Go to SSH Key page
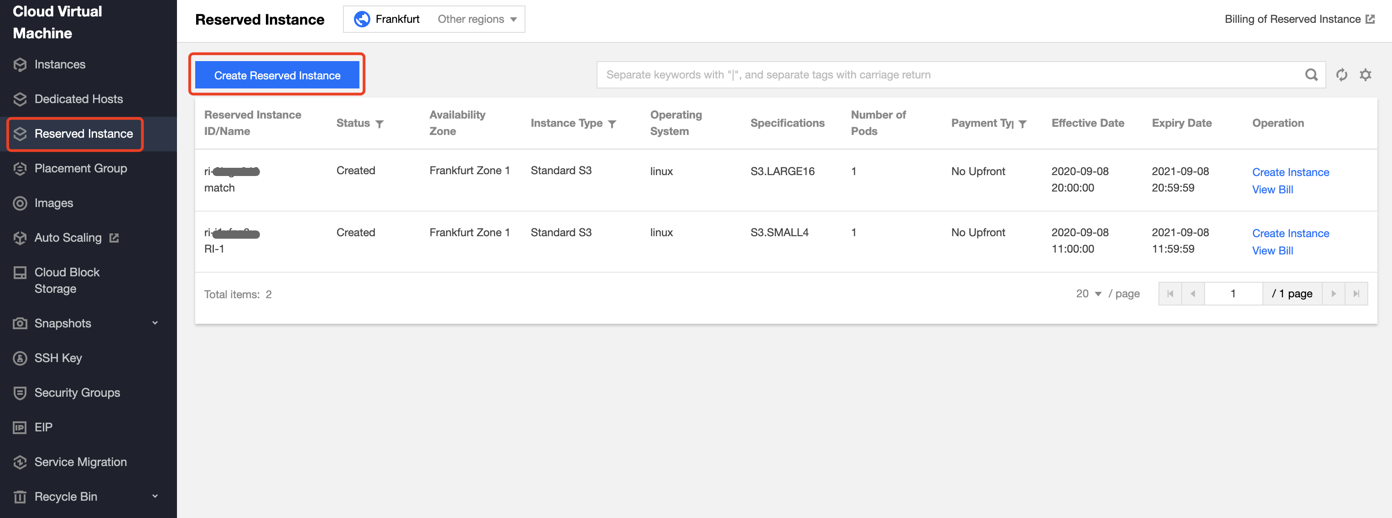 [58, 358]
